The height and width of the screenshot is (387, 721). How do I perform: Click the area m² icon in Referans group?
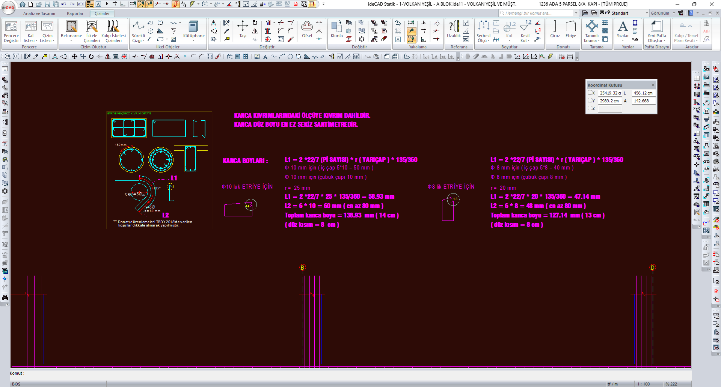point(466,23)
